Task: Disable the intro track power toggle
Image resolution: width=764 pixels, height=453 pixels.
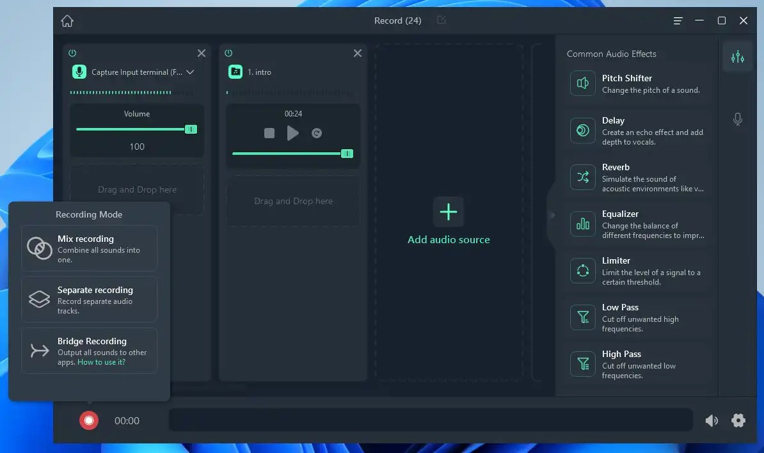Action: 227,53
